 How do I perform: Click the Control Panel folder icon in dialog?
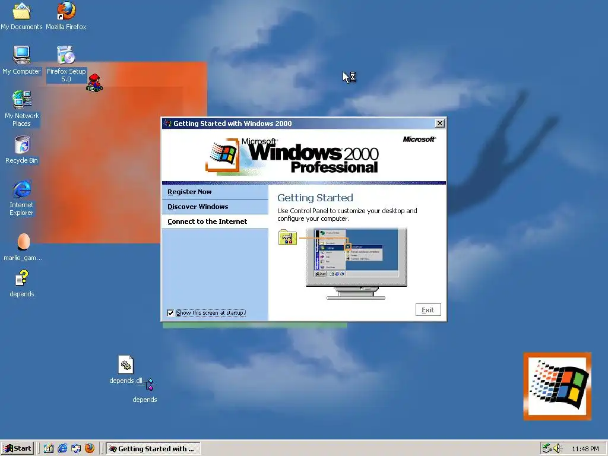click(287, 237)
